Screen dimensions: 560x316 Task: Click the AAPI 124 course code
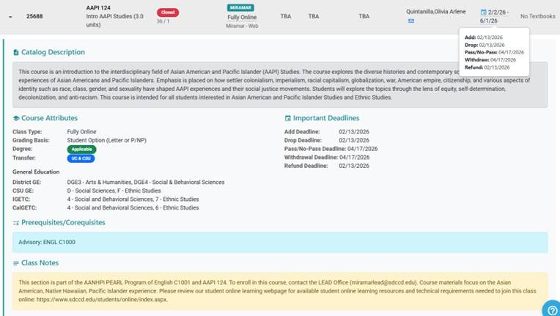pos(98,8)
